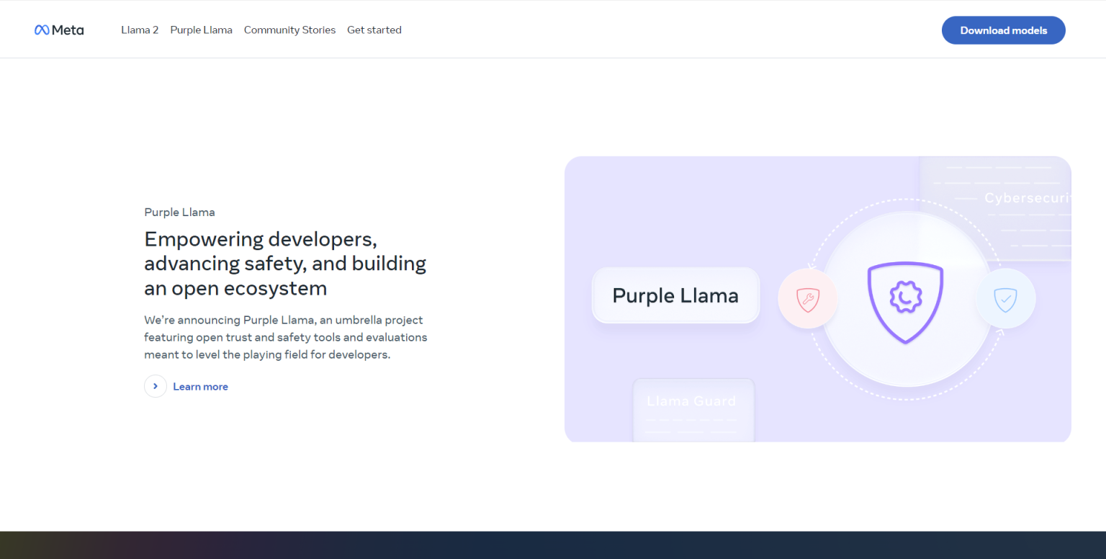Go to Purple Llama in the top navigation
This screenshot has height=559, width=1106.
tap(201, 30)
